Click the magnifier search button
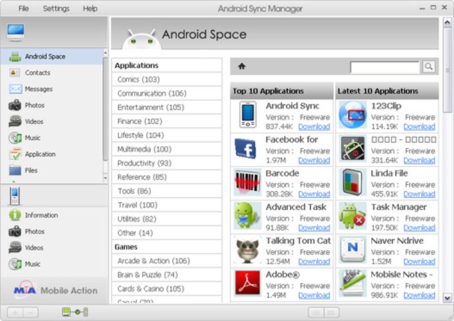This screenshot has height=321, width=454. click(429, 67)
